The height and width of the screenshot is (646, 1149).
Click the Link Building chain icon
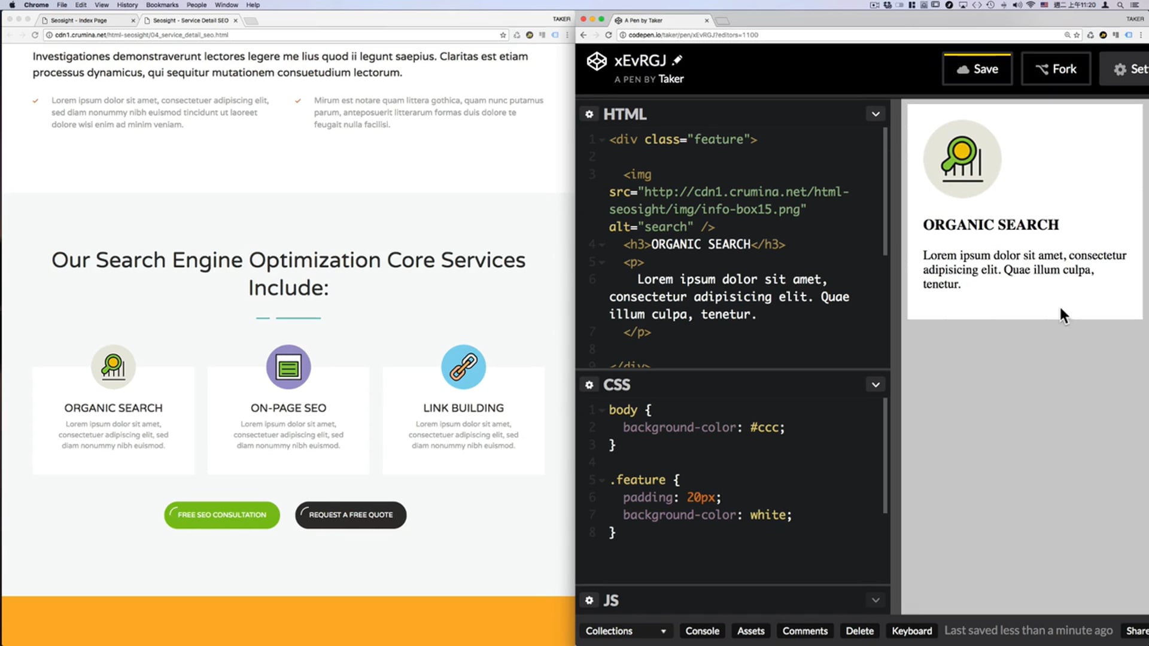click(463, 367)
